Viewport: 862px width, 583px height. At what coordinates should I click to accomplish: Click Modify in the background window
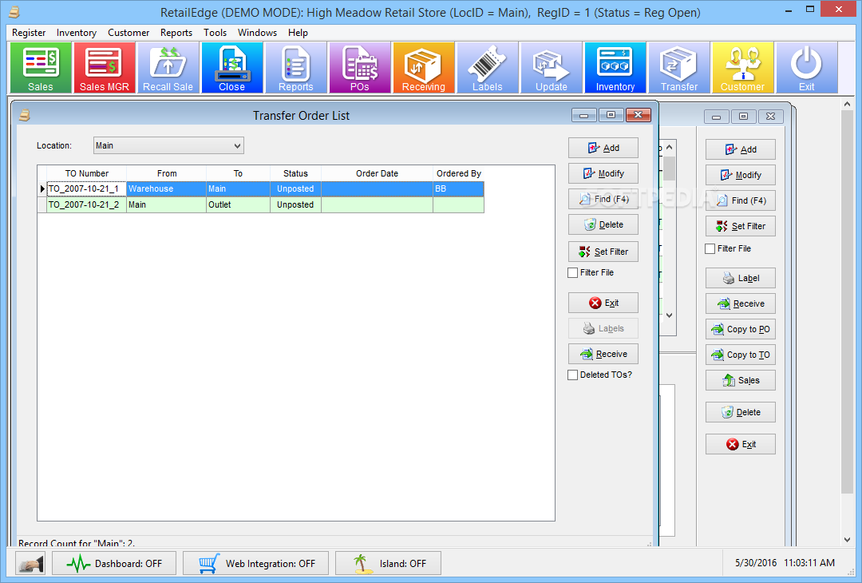741,176
